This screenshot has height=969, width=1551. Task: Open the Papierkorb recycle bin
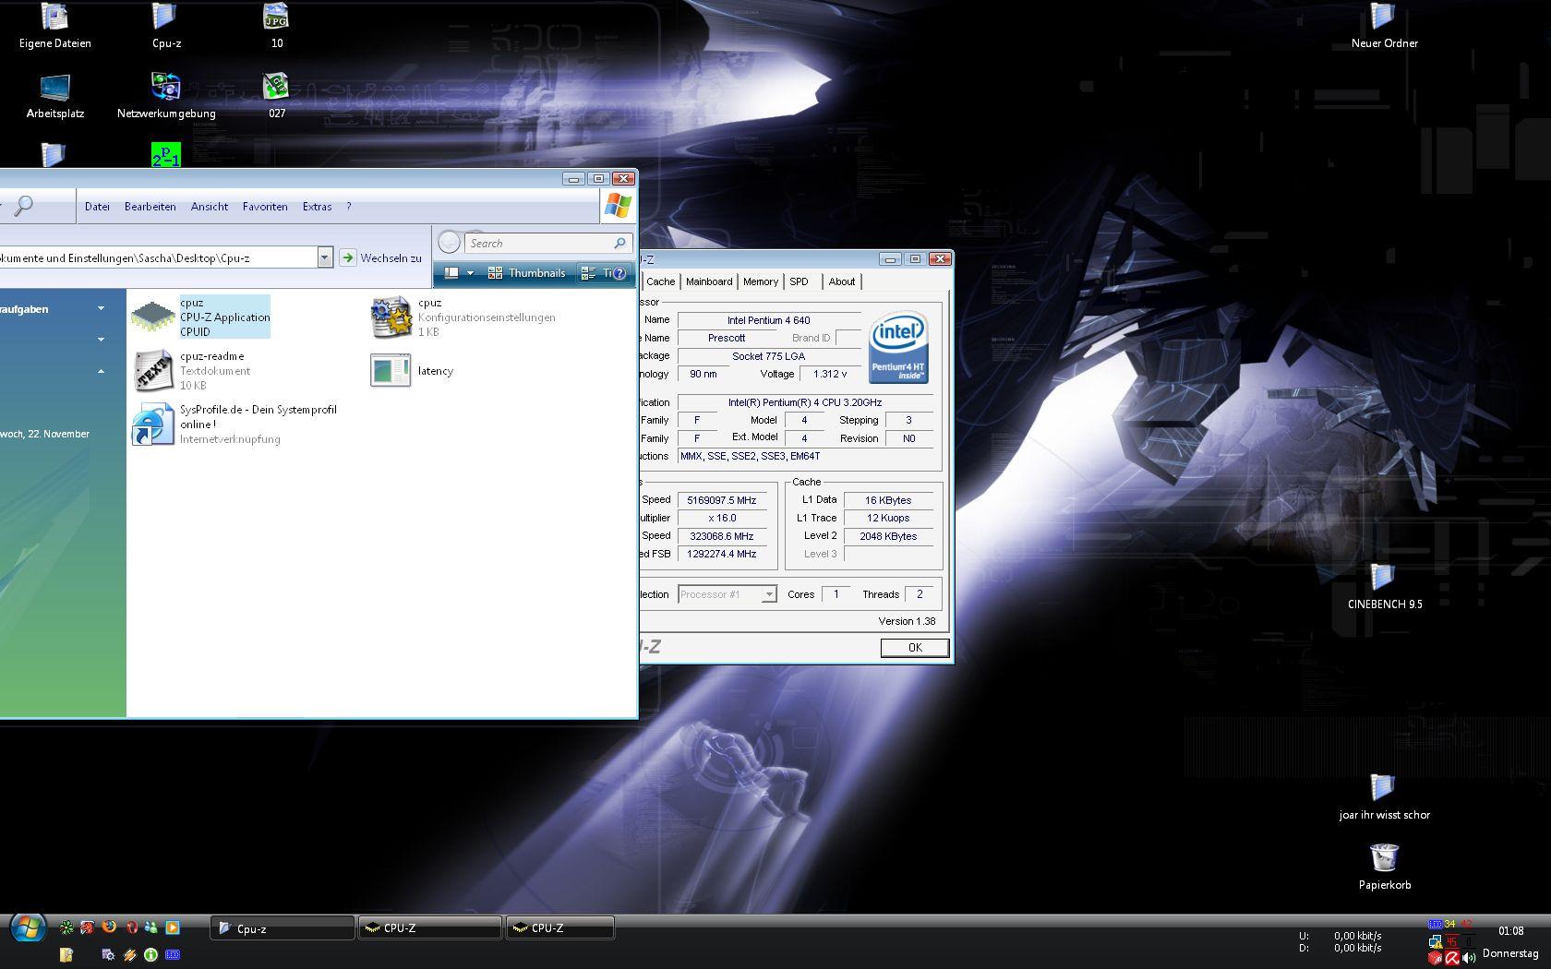coord(1383,858)
